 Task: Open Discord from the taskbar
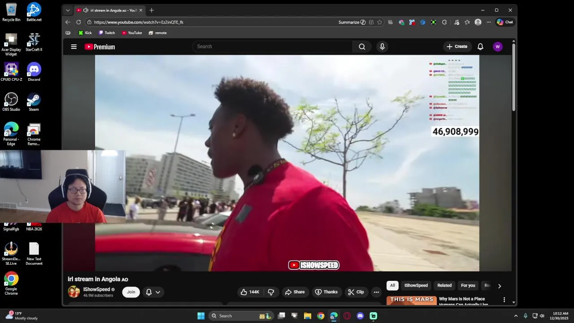pos(360,316)
